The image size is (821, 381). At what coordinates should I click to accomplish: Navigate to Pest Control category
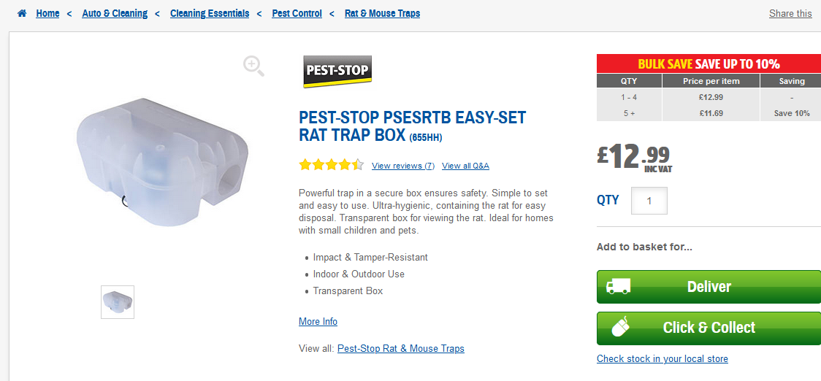[297, 13]
